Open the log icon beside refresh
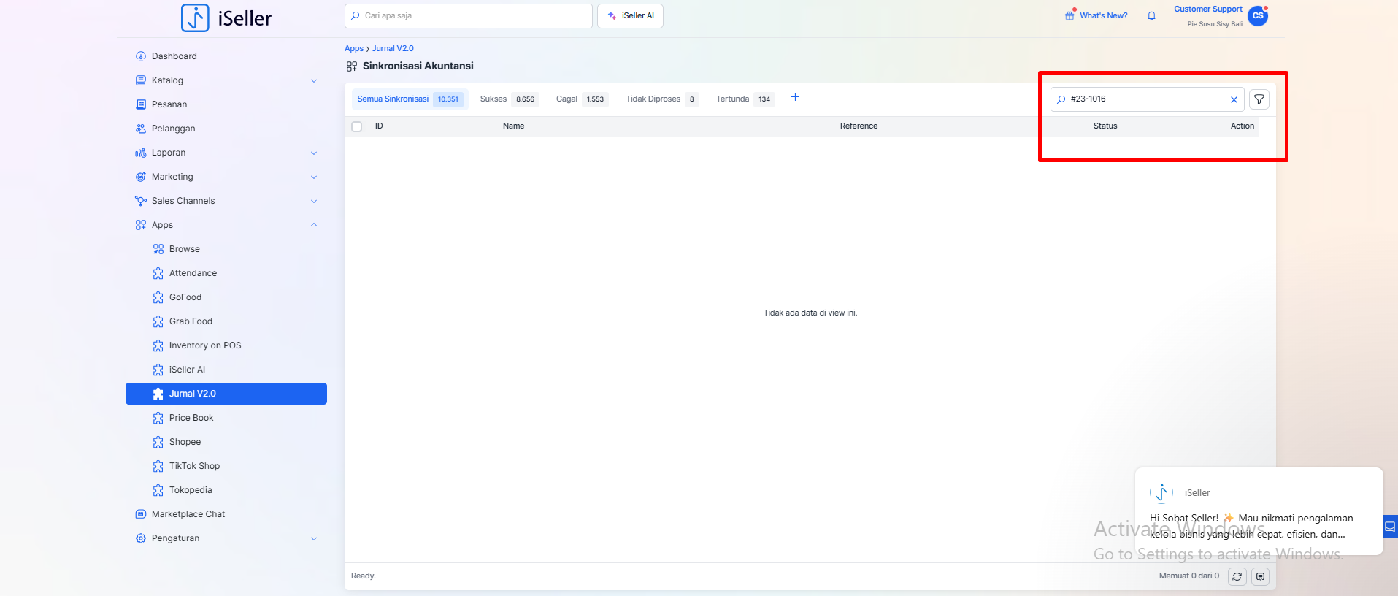The width and height of the screenshot is (1398, 596). 1260,576
